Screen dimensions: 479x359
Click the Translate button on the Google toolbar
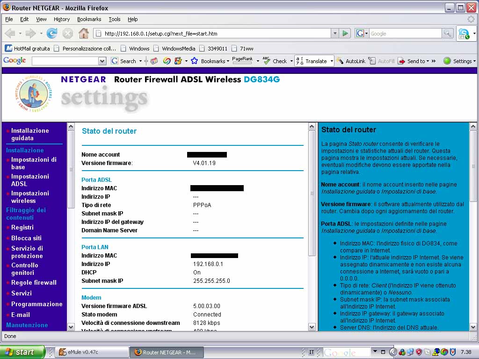click(312, 61)
